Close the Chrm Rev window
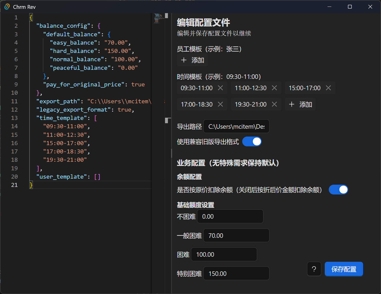Viewport: 381px width, 294px height. (x=370, y=7)
